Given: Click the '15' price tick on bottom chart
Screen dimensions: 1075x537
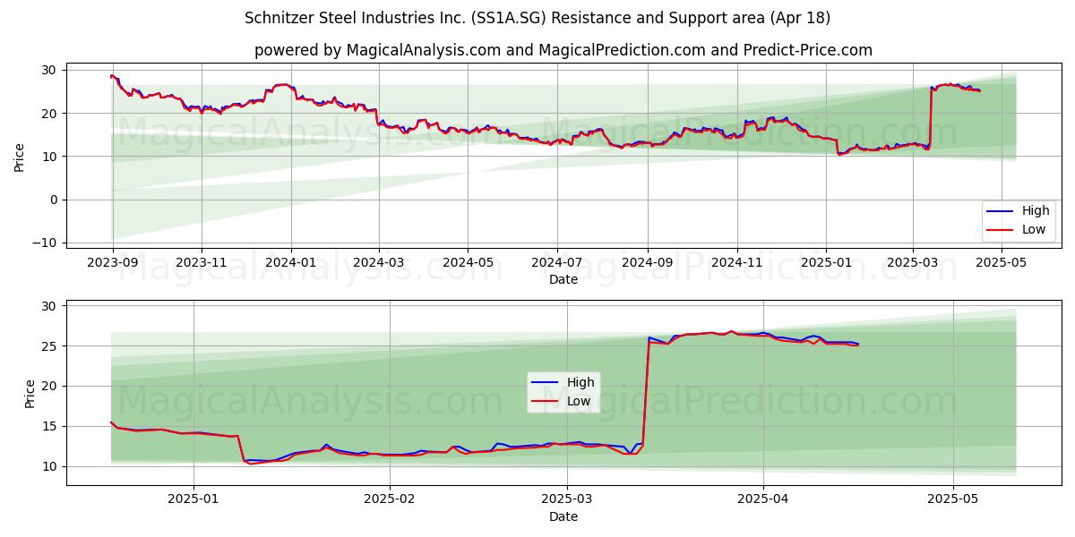Looking at the screenshot, I should tap(49, 427).
